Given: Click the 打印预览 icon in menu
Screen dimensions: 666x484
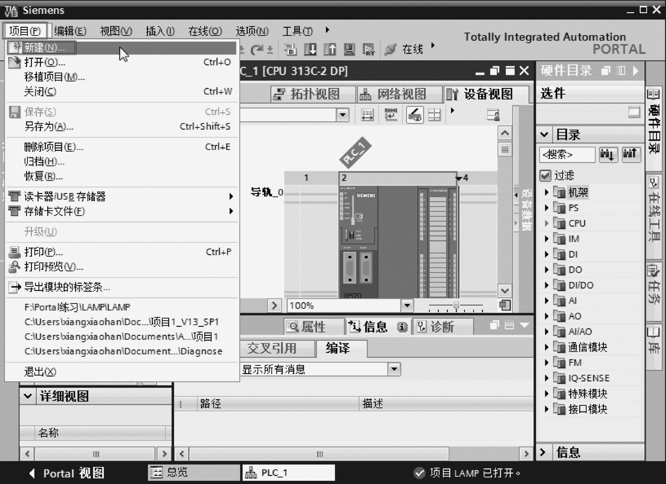Looking at the screenshot, I should click(x=14, y=267).
